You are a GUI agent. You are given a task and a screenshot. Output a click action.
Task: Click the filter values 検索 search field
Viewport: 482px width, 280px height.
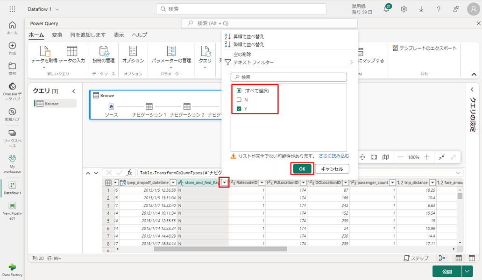(x=289, y=77)
